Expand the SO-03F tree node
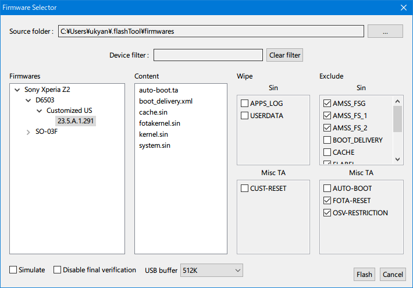 28,132
